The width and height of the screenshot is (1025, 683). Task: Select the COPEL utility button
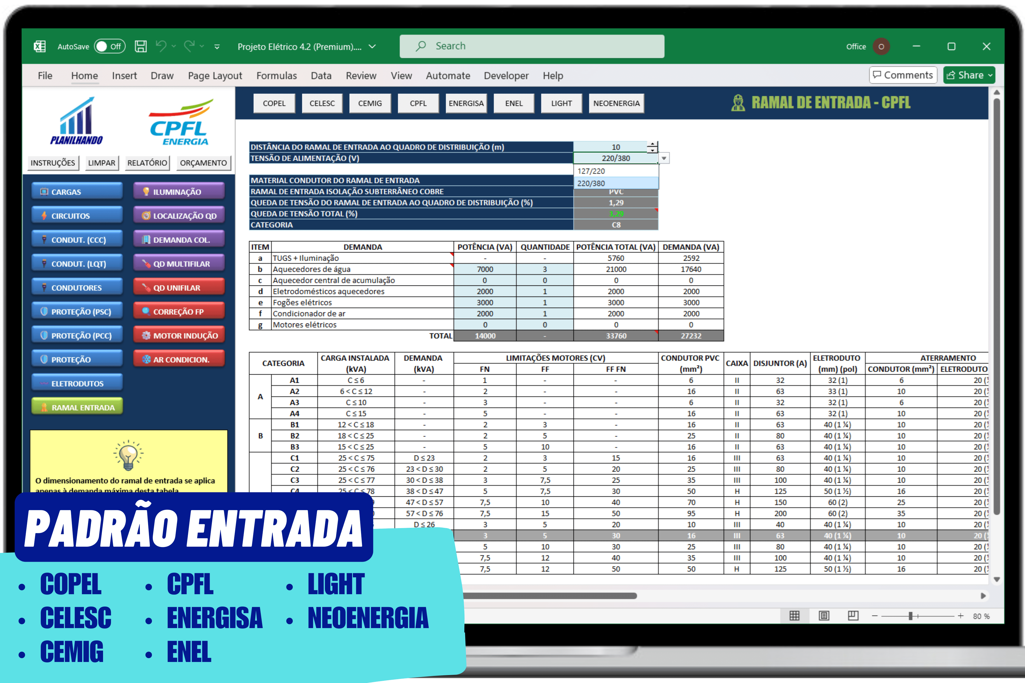coord(274,103)
